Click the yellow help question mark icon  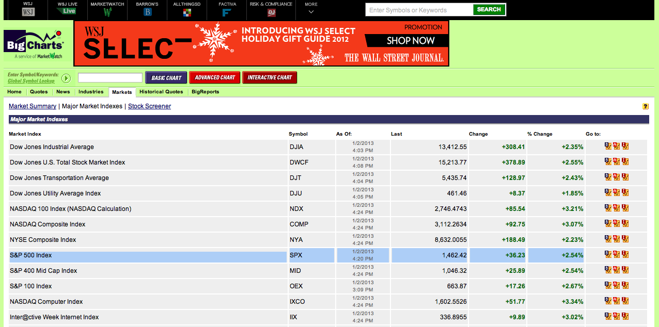pyautogui.click(x=645, y=106)
